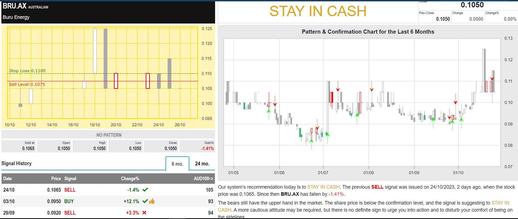Image resolution: width=518 pixels, height=219 pixels.
Task: Click the Signal column header
Action: pos(70,179)
